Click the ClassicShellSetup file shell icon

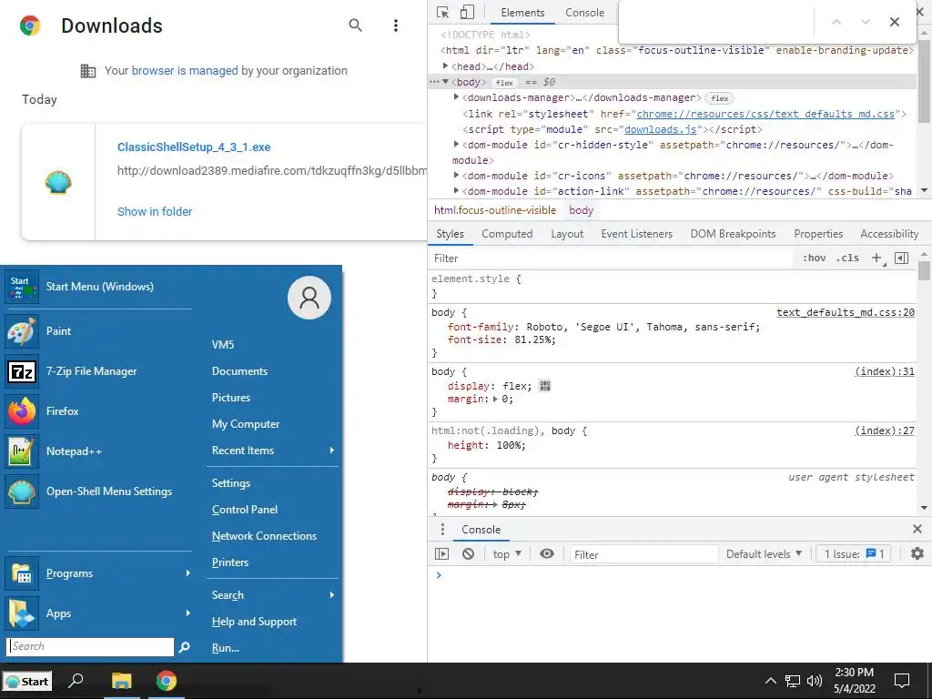[x=58, y=182]
